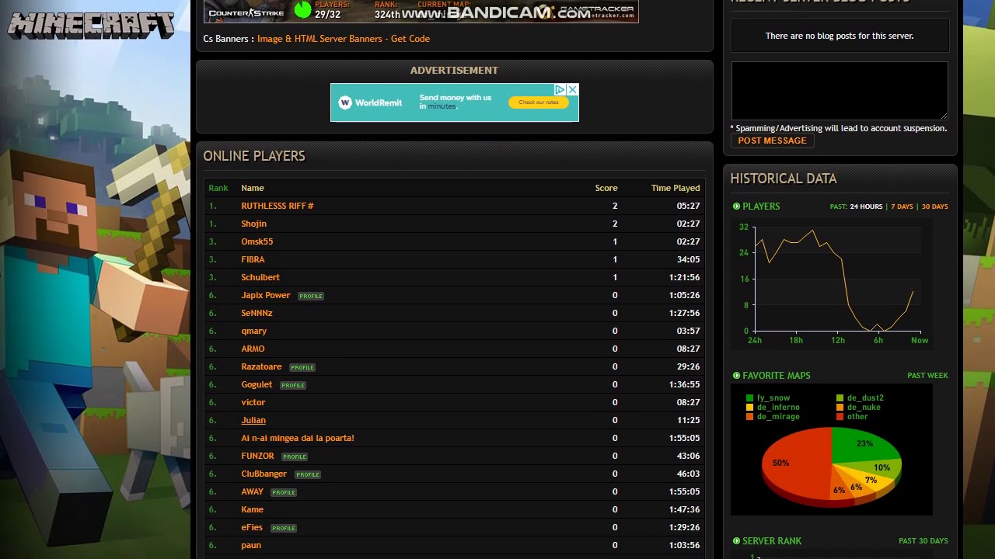Open Razatoare's PROFILE badge
The height and width of the screenshot is (559, 995).
[x=302, y=367]
